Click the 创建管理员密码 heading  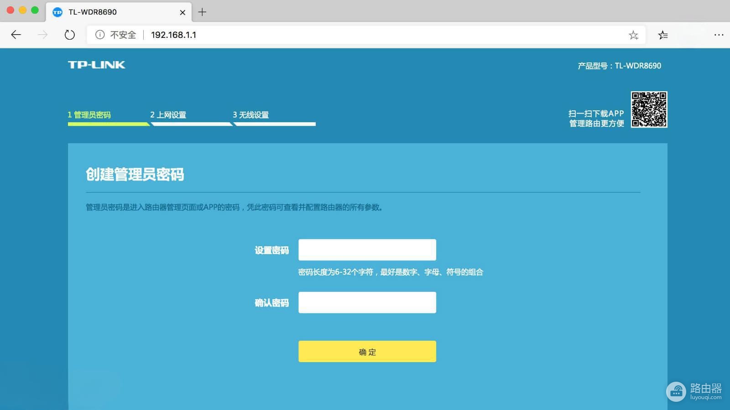coord(135,174)
